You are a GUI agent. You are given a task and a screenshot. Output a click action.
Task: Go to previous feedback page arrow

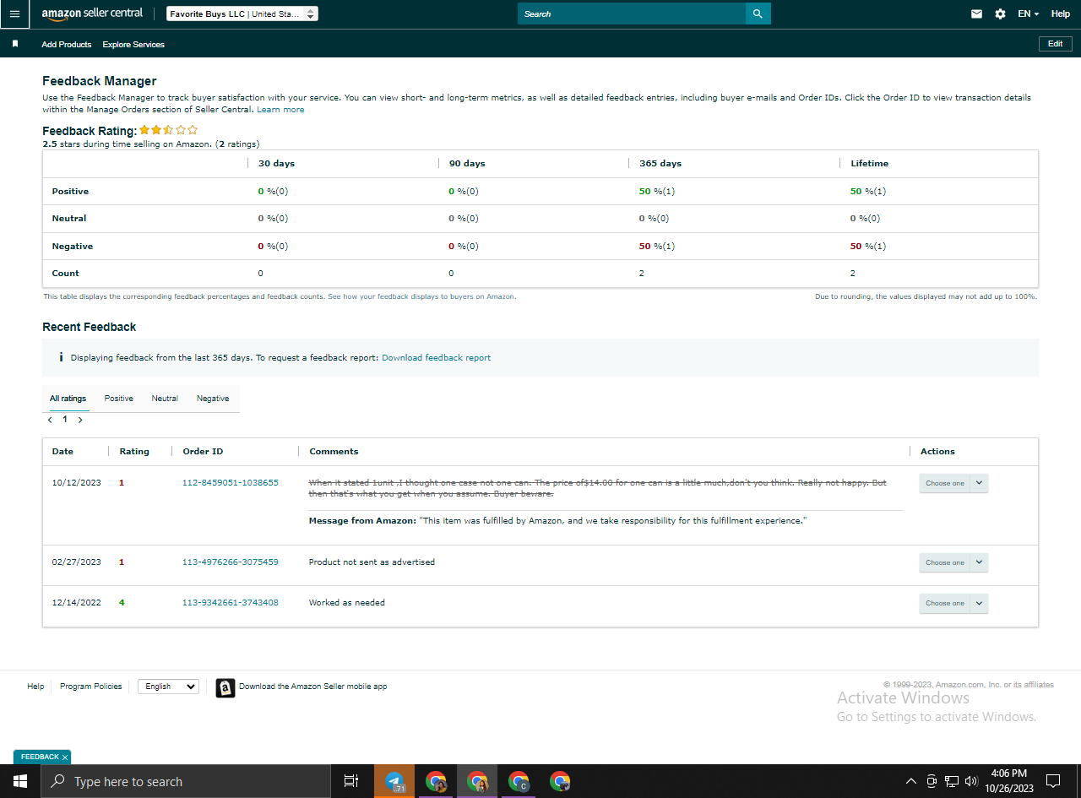50,420
